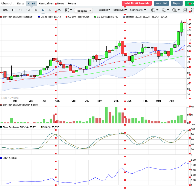Click the BioNTech SE ADR Volumen in Euro label
The width and height of the screenshot is (196, 189).
click(x=20, y=105)
